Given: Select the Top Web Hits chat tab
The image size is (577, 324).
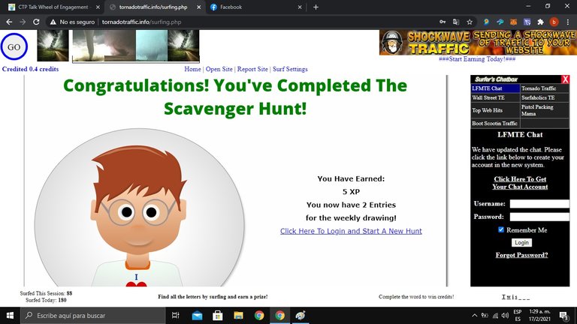Looking at the screenshot, I should [495, 110].
